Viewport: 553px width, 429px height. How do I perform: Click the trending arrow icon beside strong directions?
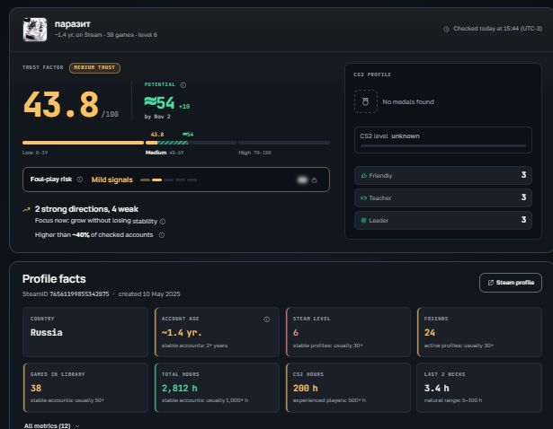26,209
